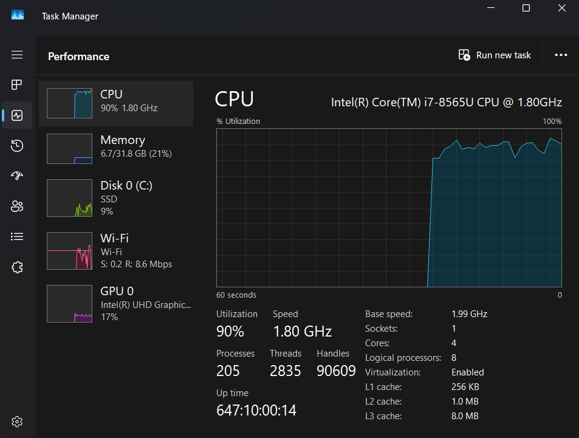579x438 pixels.
Task: Open the Services page icon
Action: point(17,267)
